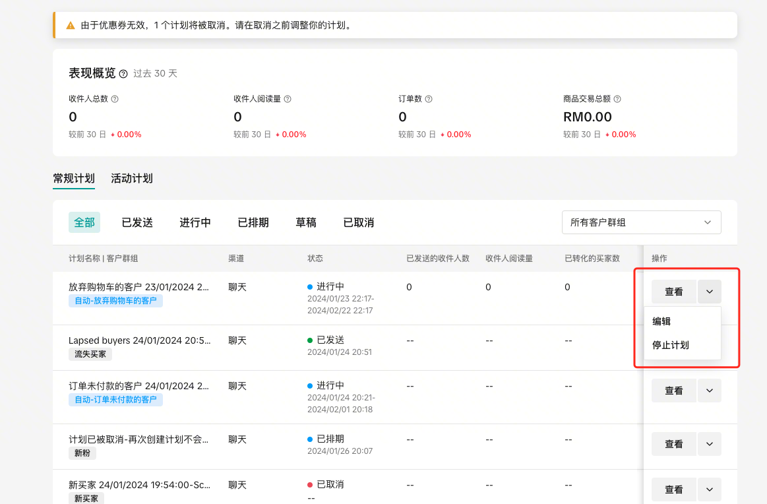Filter plans by 已发送 status

coord(137,223)
